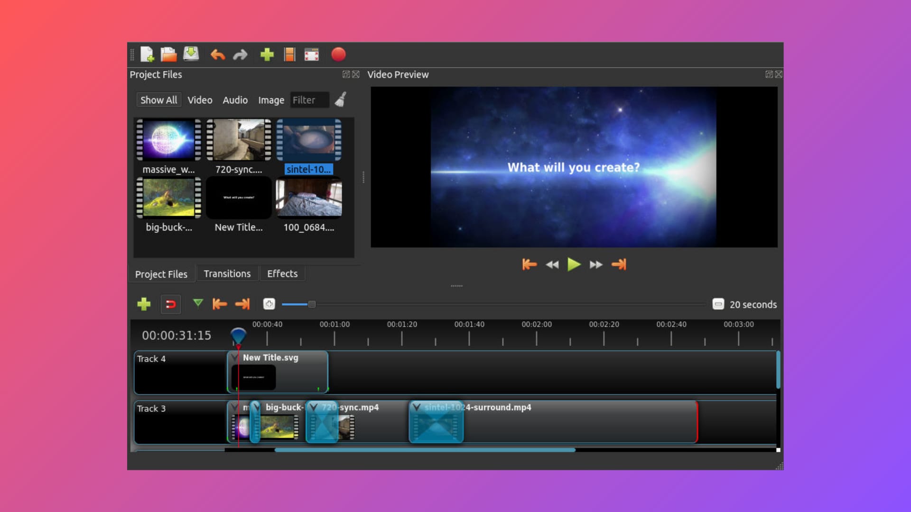The image size is (911, 512).
Task: Export video with the red record button
Action: pyautogui.click(x=338, y=55)
